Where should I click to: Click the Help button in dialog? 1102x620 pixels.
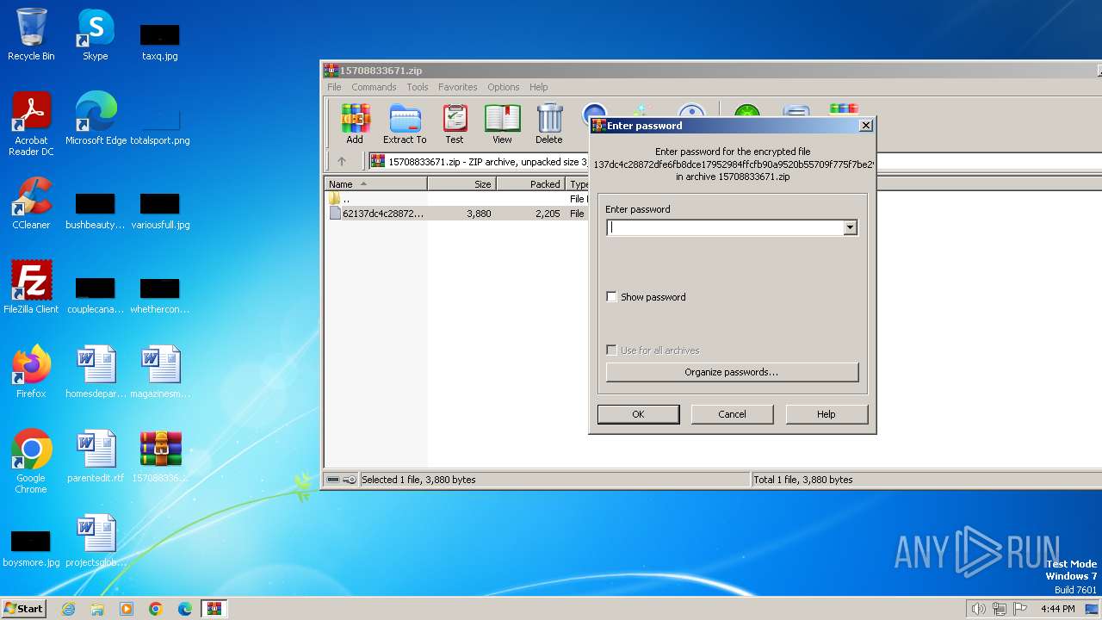[x=826, y=414]
